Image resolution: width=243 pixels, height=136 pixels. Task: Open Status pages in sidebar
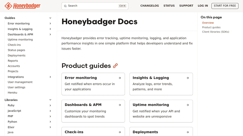[16, 50]
